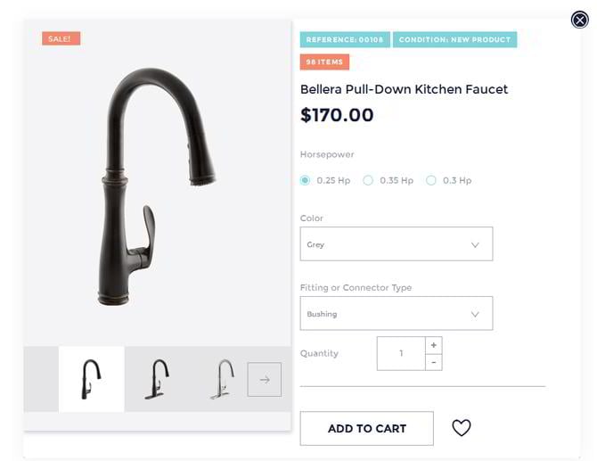Decrease quantity with minus button

[433, 362]
